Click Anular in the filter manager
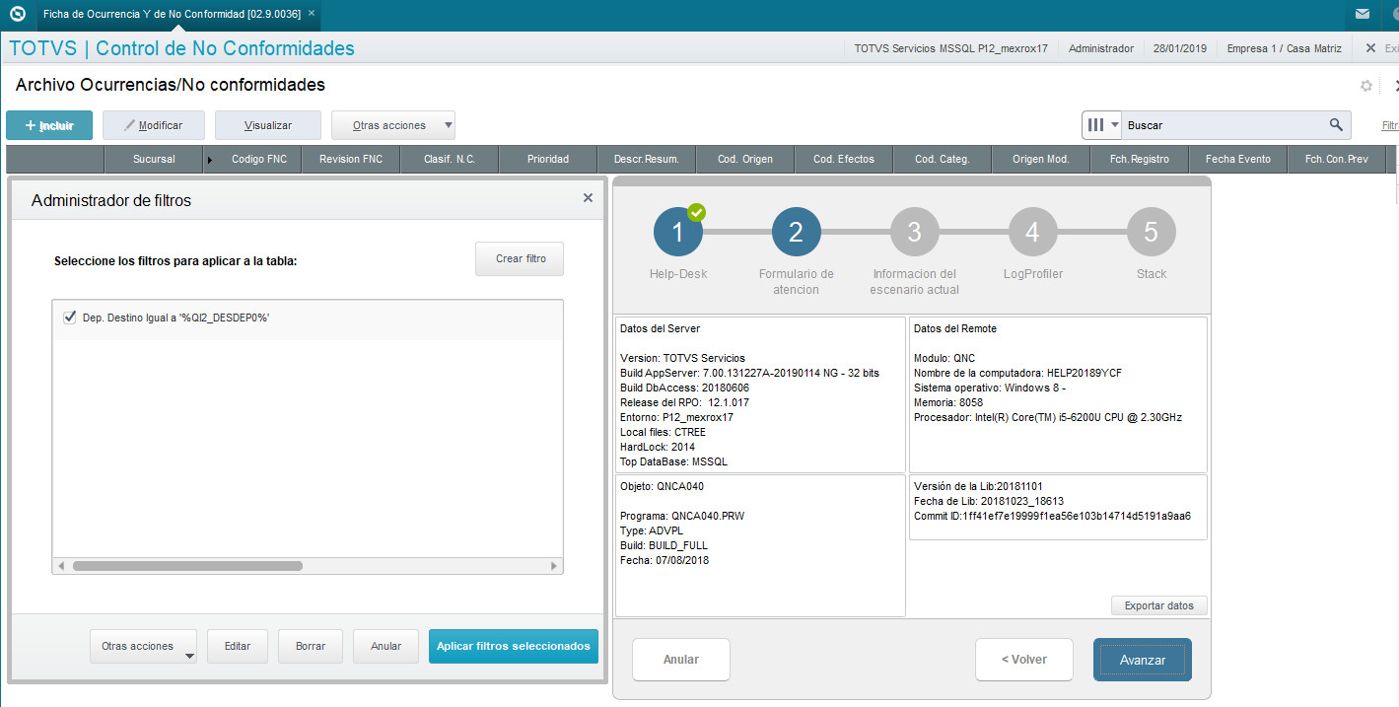Image resolution: width=1399 pixels, height=707 pixels. [x=386, y=646]
